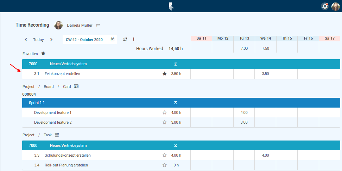Open the notifications bell
Viewport: 342px width, 171px height.
click(x=325, y=6)
